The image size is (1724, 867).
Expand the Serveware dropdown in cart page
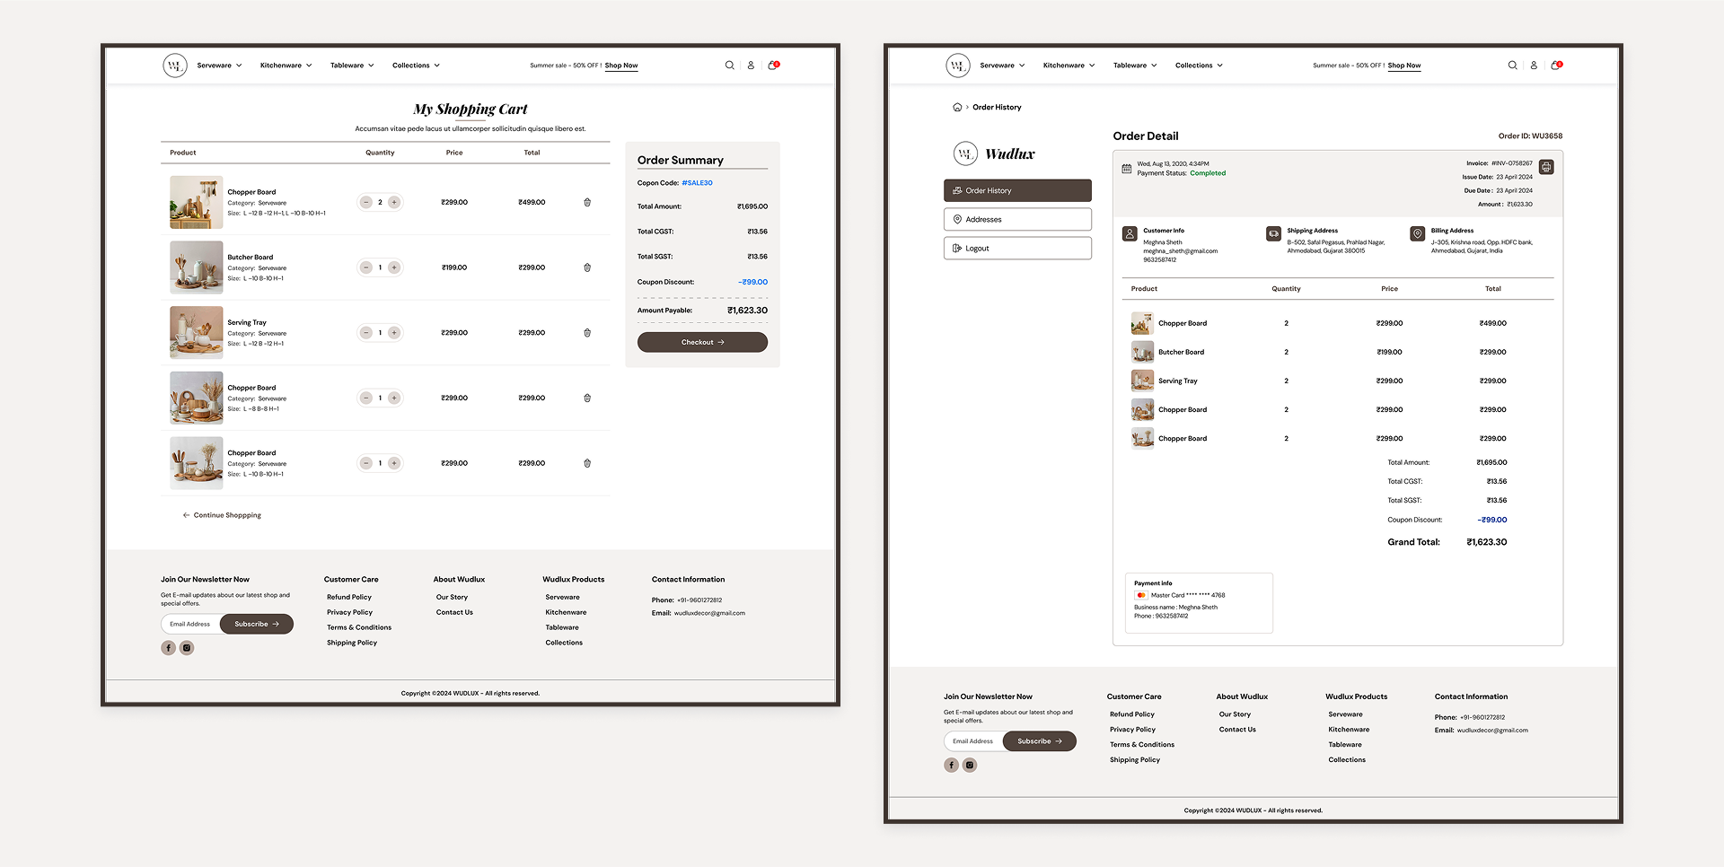pos(219,66)
